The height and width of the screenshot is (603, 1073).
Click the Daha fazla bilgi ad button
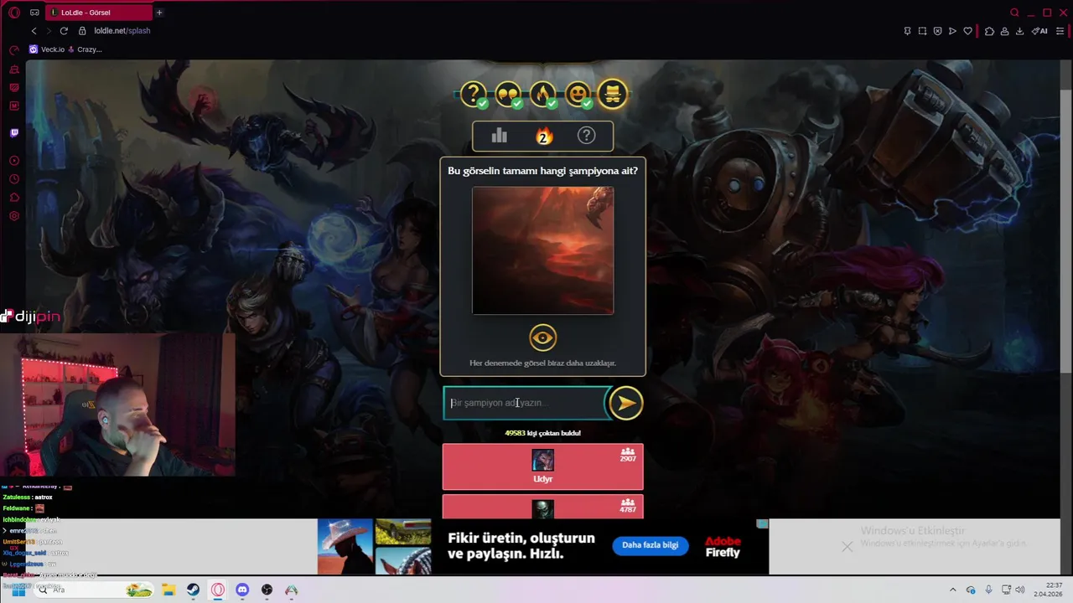coord(650,545)
